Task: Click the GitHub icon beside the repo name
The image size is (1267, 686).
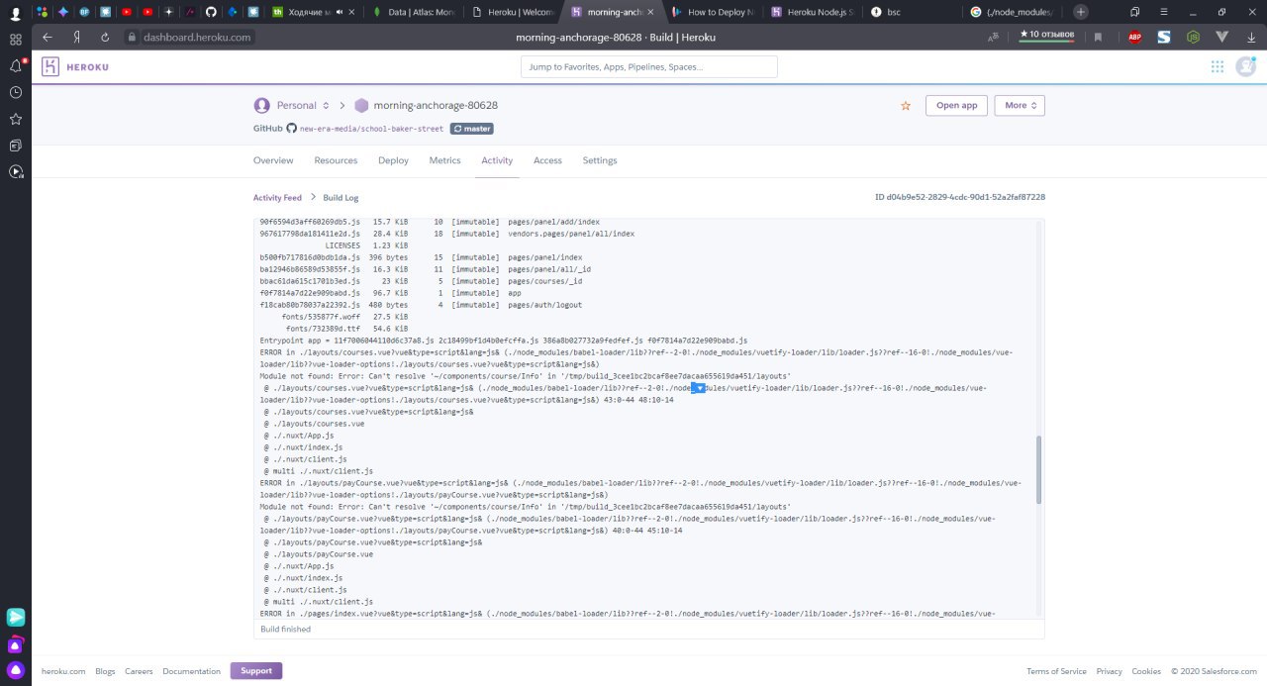Action: click(x=292, y=129)
